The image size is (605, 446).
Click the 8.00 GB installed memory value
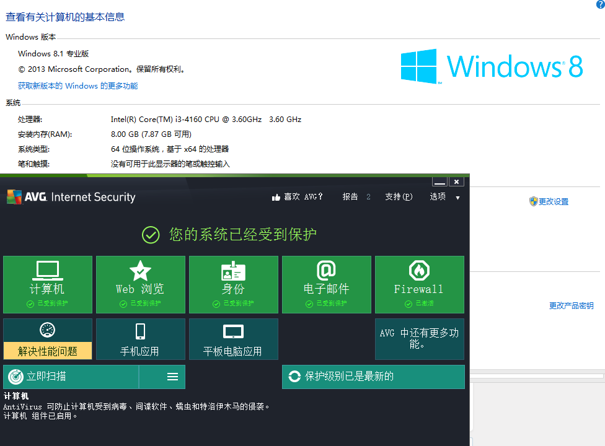151,134
